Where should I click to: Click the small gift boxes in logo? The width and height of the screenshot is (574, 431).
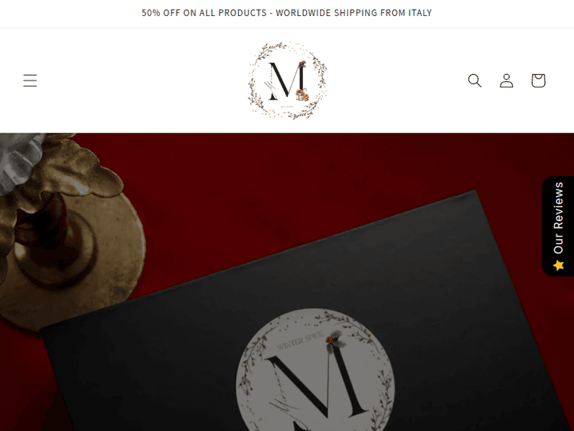[x=302, y=95]
